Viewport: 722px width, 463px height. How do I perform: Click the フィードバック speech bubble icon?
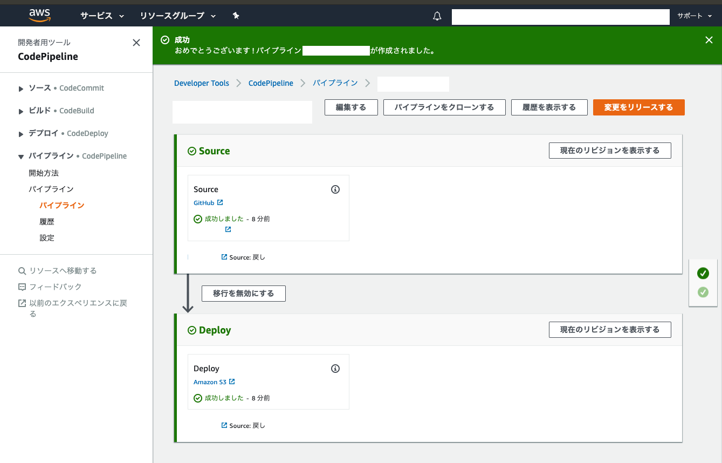pyautogui.click(x=22, y=287)
